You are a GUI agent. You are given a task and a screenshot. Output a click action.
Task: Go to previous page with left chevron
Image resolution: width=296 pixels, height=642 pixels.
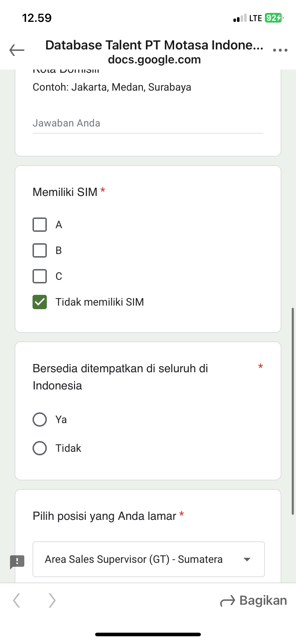(16, 600)
